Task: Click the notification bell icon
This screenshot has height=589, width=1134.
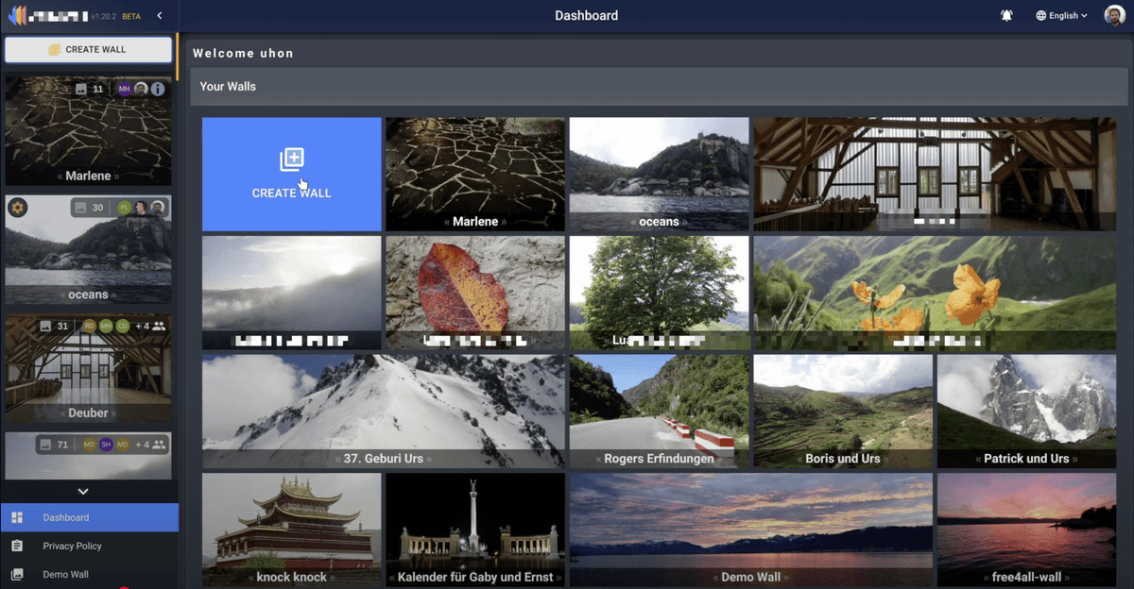Action: (1007, 16)
